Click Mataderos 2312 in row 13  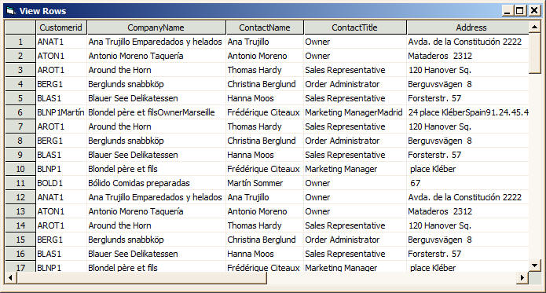467,211
